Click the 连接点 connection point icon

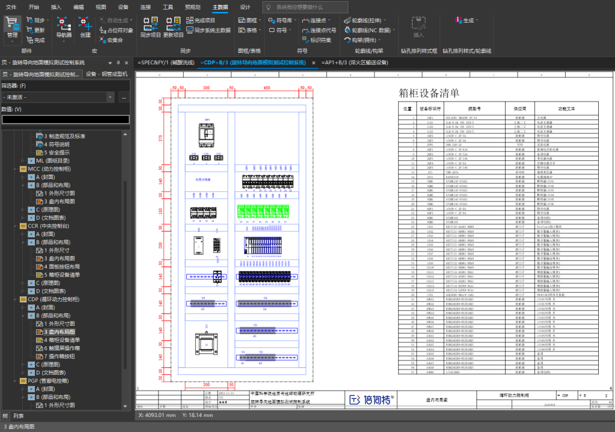pyautogui.click(x=306, y=20)
